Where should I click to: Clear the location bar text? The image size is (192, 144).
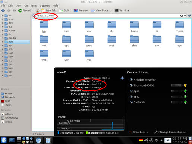(181, 16)
